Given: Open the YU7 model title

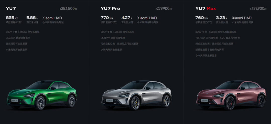Looking at the screenshot, I should pos(11,9).
